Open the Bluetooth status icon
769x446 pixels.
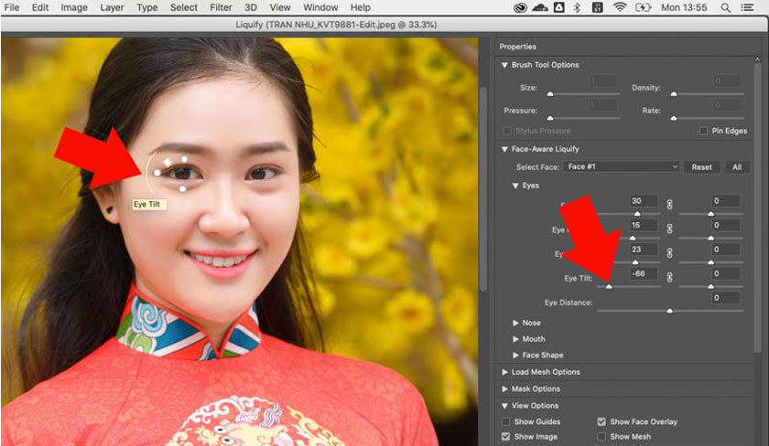578,7
